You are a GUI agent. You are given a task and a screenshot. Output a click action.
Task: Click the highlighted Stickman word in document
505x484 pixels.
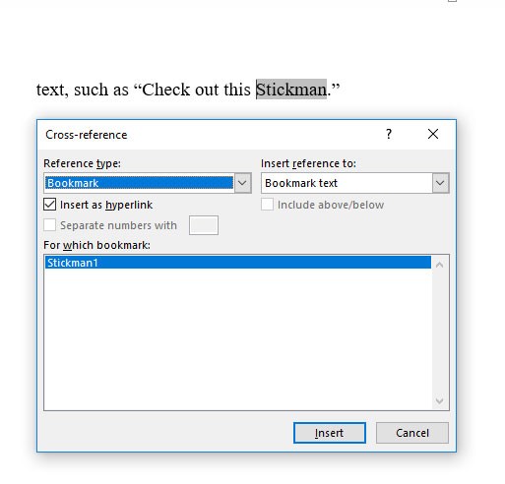[291, 90]
